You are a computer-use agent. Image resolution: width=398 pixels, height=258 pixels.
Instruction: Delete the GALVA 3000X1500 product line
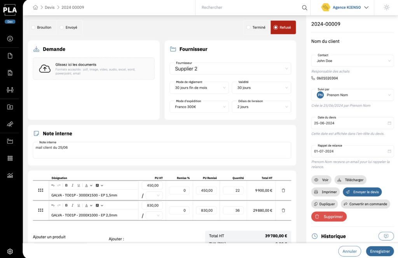tap(283, 190)
